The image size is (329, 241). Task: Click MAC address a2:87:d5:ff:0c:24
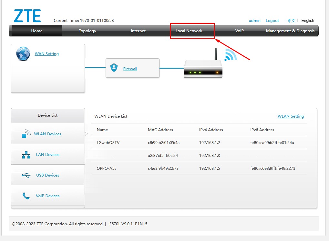pos(163,156)
